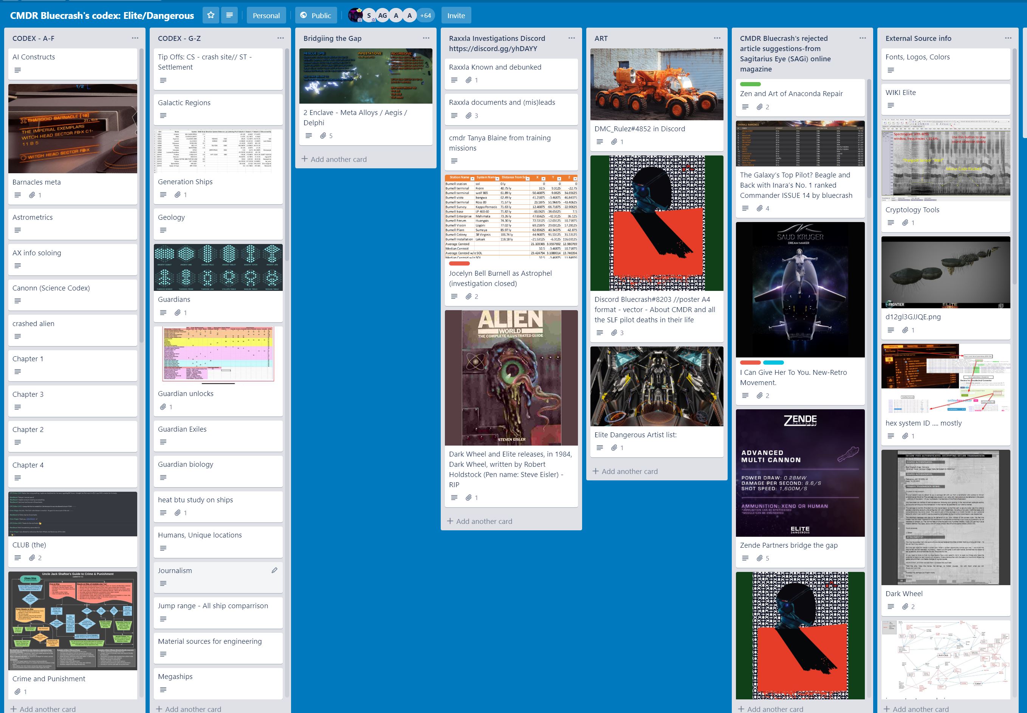This screenshot has height=713, width=1027.
Task: Open member avatar labeled S
Action: 369,15
